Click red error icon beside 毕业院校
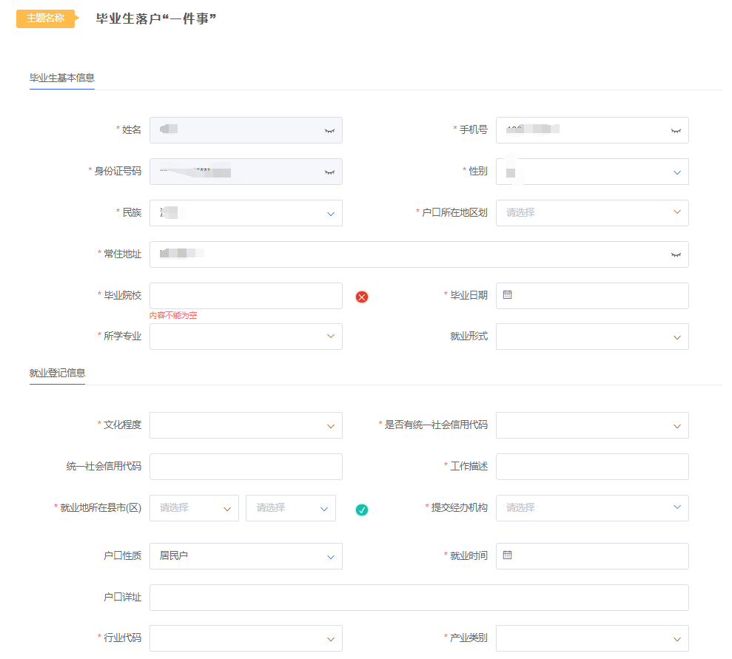 point(362,297)
